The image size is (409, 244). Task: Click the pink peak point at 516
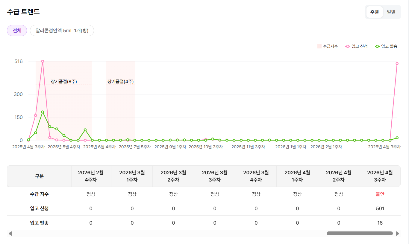pyautogui.click(x=43, y=61)
